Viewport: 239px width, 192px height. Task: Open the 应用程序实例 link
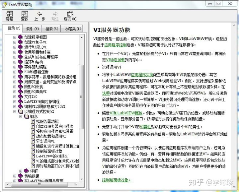[x=142, y=75]
